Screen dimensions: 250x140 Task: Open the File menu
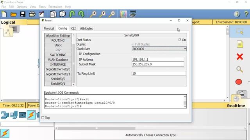(4, 7)
